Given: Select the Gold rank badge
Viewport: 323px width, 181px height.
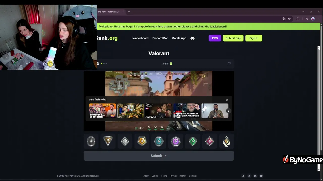Looking at the screenshot, I should [142, 141].
